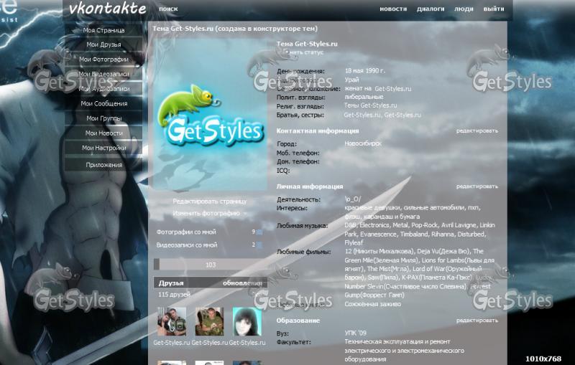Open the photos icon beside count 9

click(259, 232)
